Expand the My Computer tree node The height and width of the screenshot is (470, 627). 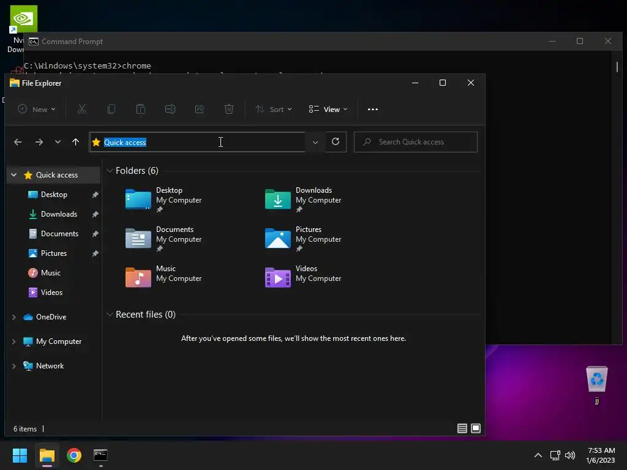coord(14,341)
